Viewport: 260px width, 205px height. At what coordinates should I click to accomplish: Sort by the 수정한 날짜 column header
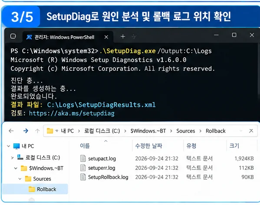click(148, 146)
